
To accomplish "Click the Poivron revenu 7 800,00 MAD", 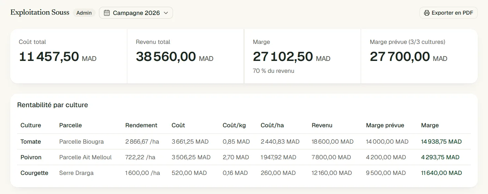I will click(x=331, y=157).
